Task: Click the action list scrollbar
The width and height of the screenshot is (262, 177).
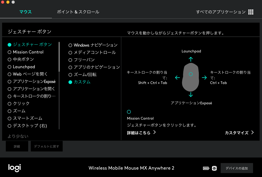Action: click(x=59, y=57)
